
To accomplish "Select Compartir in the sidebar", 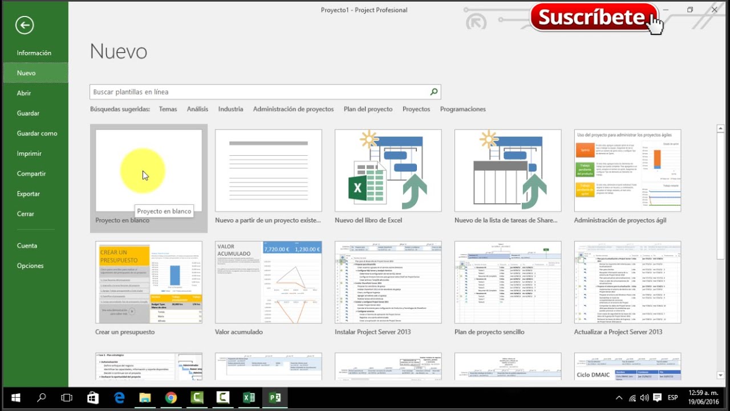I will [x=34, y=174].
